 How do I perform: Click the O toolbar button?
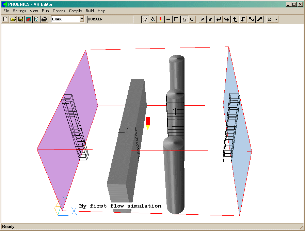click(x=192, y=19)
